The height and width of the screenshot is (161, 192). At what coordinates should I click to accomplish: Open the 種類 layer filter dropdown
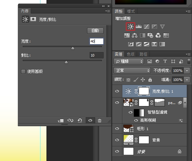129,61
